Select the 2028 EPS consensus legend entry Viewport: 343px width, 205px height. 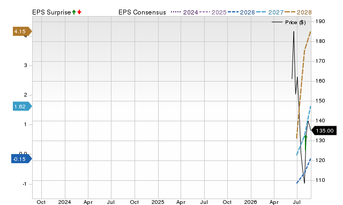tap(298, 12)
